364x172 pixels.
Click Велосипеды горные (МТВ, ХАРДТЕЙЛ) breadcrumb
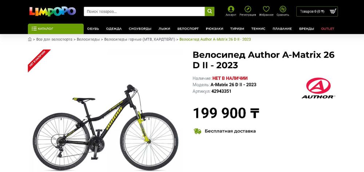coord(140,39)
